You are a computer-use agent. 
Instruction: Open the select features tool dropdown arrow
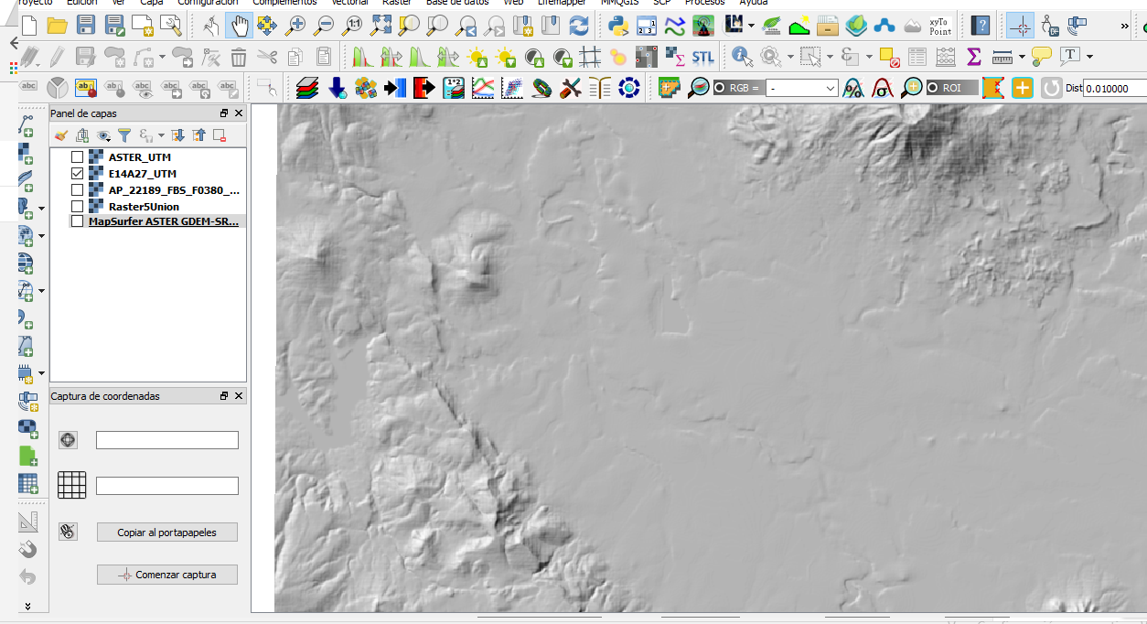[830, 58]
